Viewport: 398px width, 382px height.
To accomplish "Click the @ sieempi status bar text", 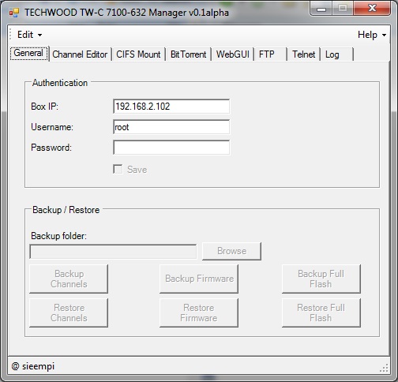I will click(x=33, y=366).
